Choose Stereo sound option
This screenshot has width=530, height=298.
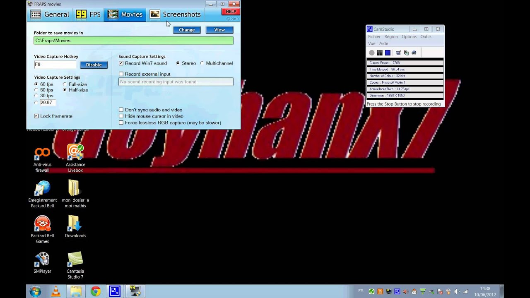tap(178, 63)
